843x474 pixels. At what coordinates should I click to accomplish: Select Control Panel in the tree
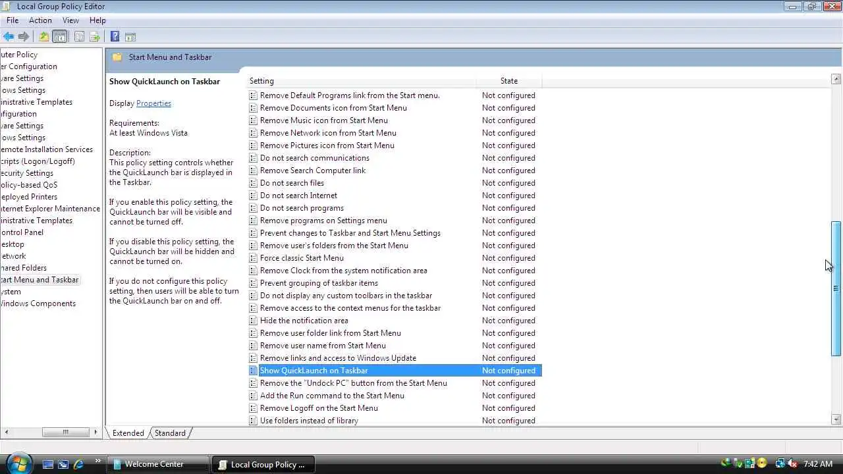[x=22, y=232]
